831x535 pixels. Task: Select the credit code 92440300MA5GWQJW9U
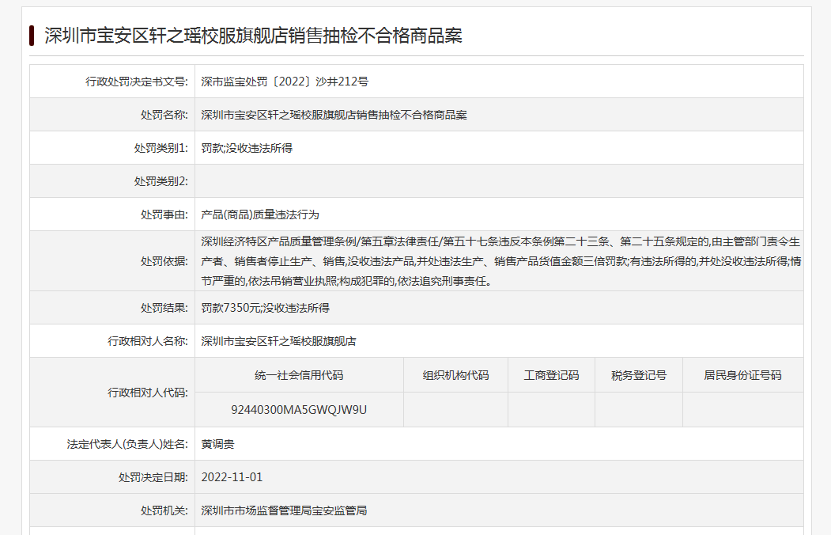tap(299, 410)
